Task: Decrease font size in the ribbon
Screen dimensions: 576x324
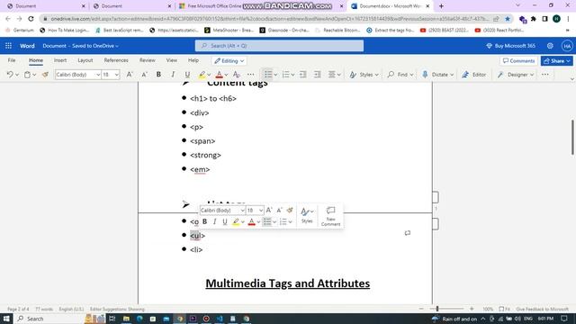Action: pyautogui.click(x=144, y=75)
